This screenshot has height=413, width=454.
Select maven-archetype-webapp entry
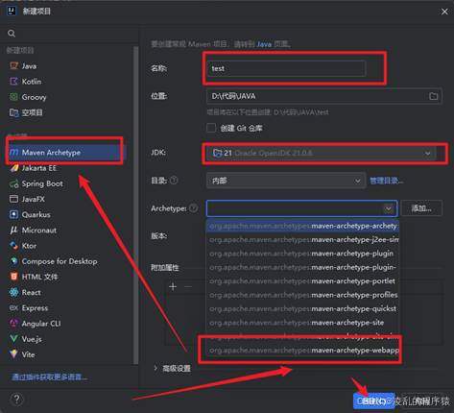pyautogui.click(x=302, y=351)
